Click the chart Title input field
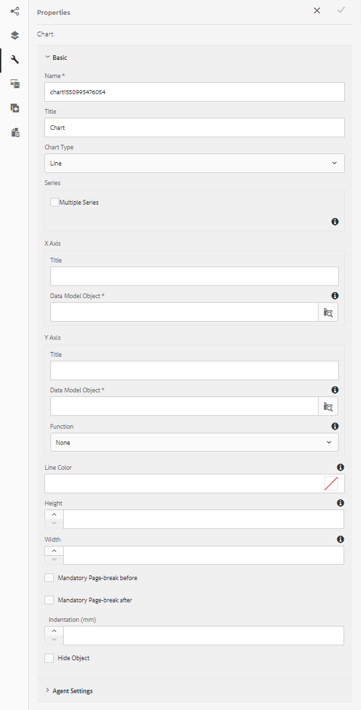This screenshot has height=710, width=361. 194,128
